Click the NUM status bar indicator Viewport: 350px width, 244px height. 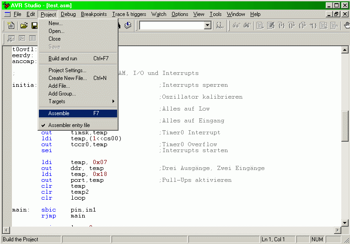coord(317,239)
